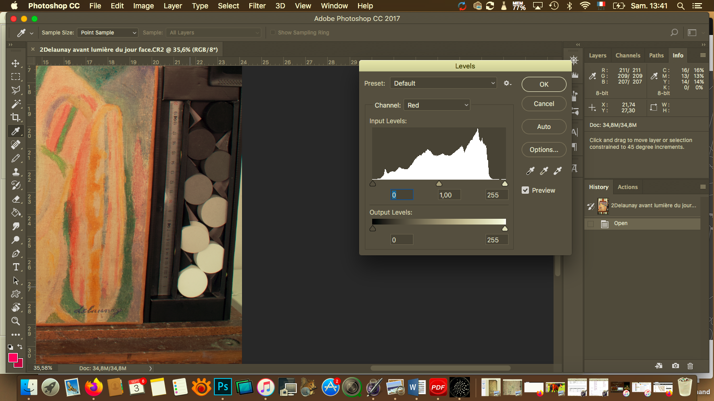This screenshot has width=714, height=401.
Task: Select the Healing Brush tool
Action: tap(16, 145)
